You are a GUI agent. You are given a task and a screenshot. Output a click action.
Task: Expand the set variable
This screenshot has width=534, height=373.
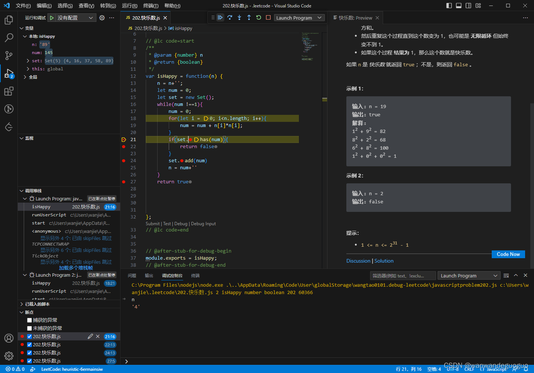(28, 61)
